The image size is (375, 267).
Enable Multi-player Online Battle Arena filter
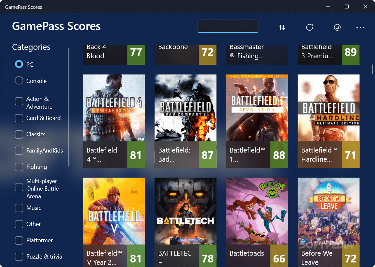click(x=19, y=187)
